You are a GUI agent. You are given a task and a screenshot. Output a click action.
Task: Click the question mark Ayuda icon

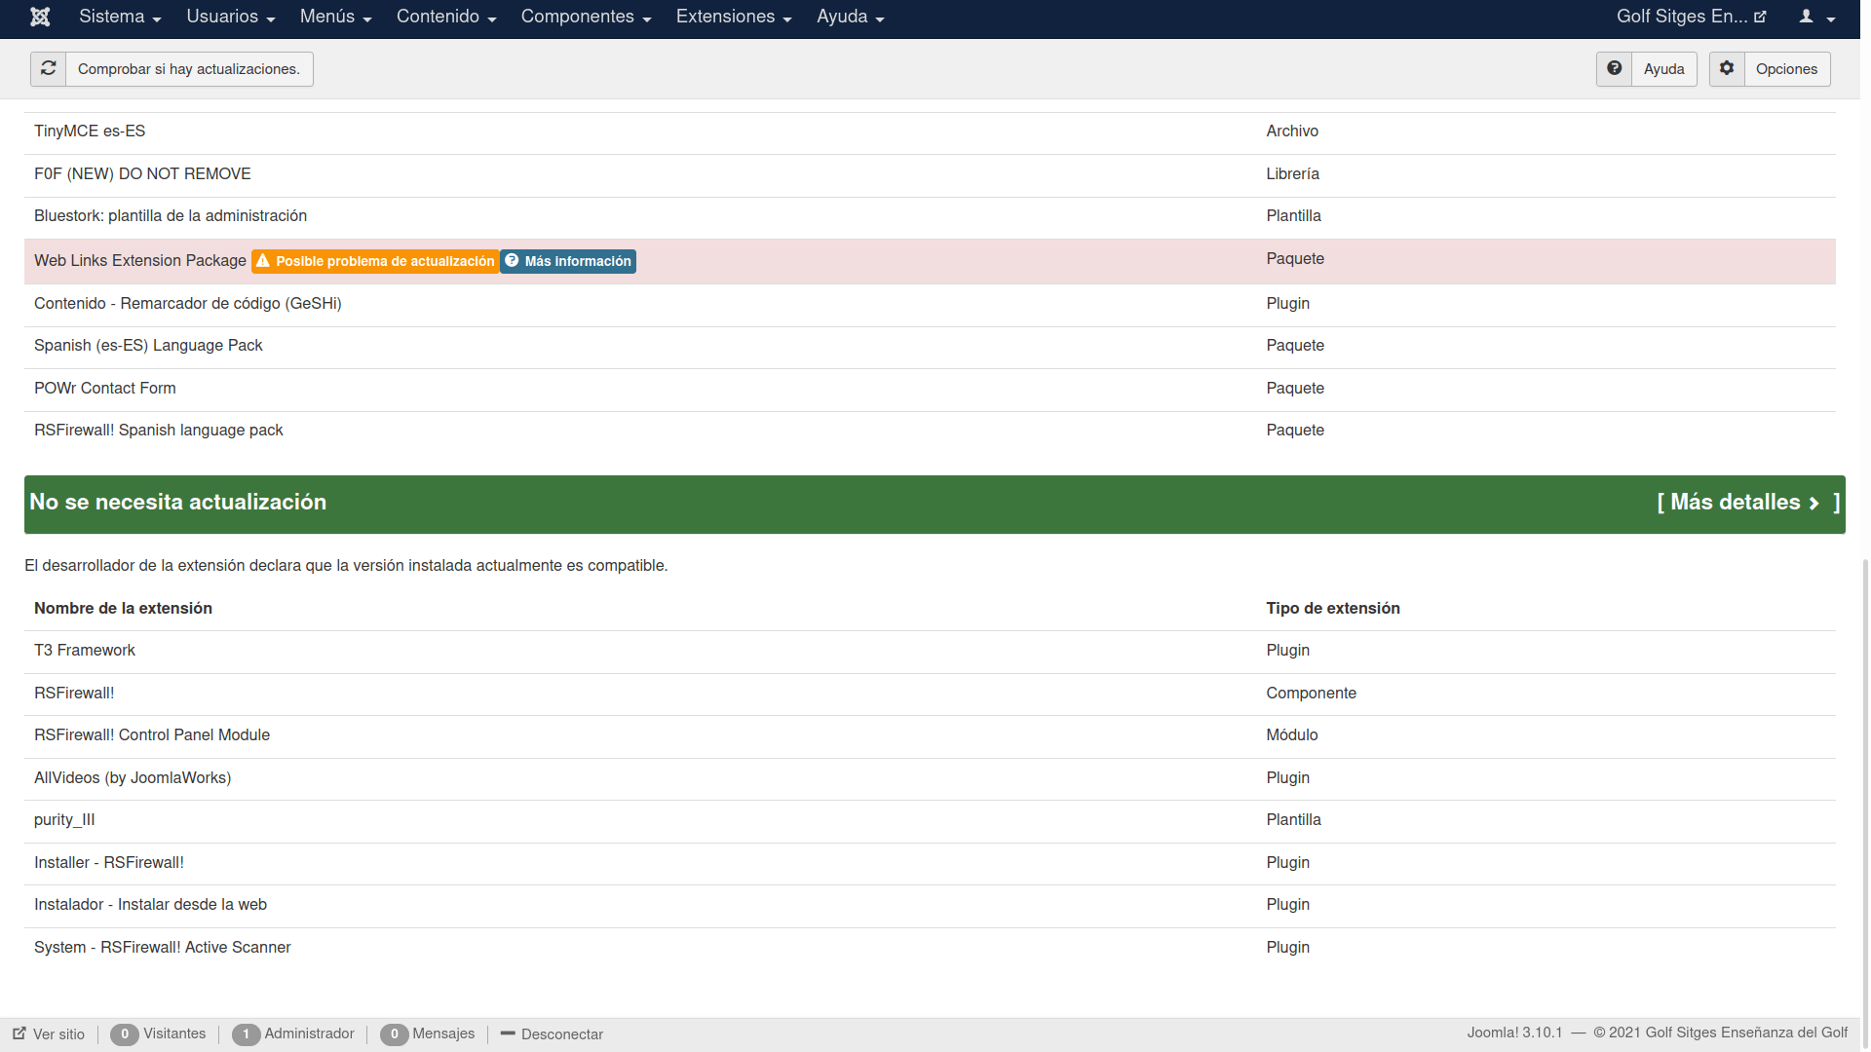tap(1615, 68)
